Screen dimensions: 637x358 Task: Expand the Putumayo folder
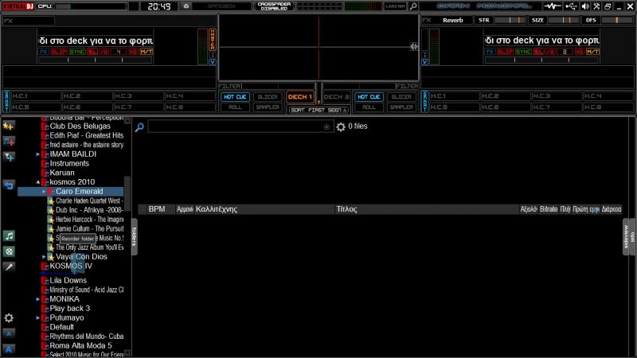point(38,317)
